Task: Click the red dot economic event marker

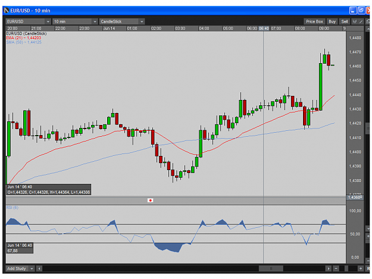Action: [x=150, y=200]
